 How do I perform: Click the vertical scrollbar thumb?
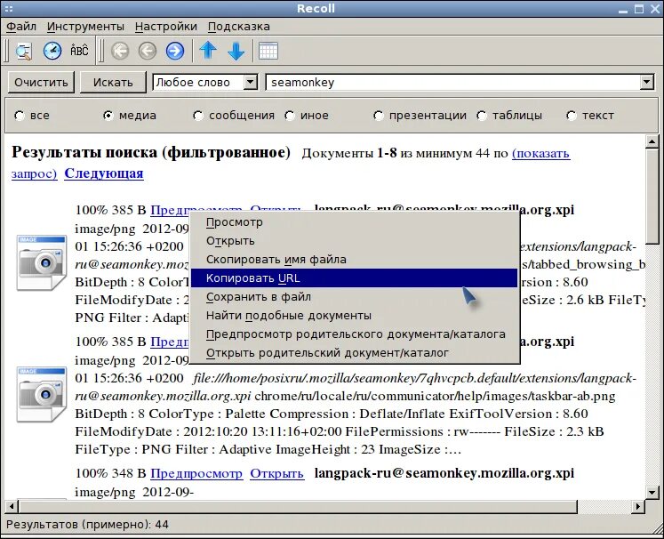(652, 196)
